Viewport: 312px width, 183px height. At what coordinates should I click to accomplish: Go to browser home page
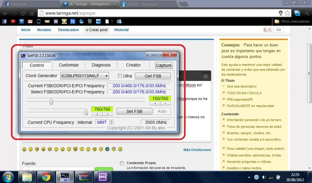click(32, 13)
